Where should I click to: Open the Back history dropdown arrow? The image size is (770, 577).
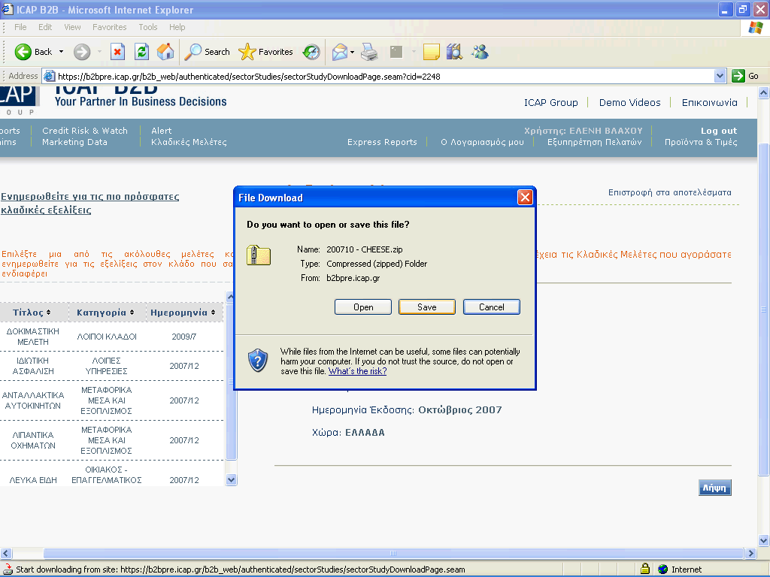click(x=62, y=52)
